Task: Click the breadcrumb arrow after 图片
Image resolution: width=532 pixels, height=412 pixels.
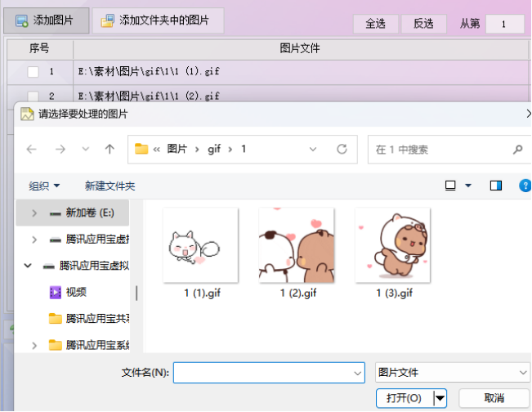Action: (197, 149)
